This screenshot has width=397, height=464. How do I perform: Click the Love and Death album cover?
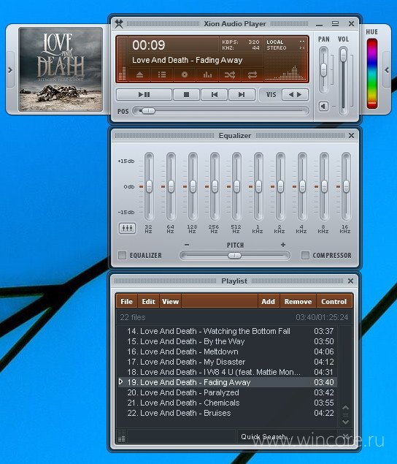pyautogui.click(x=61, y=69)
